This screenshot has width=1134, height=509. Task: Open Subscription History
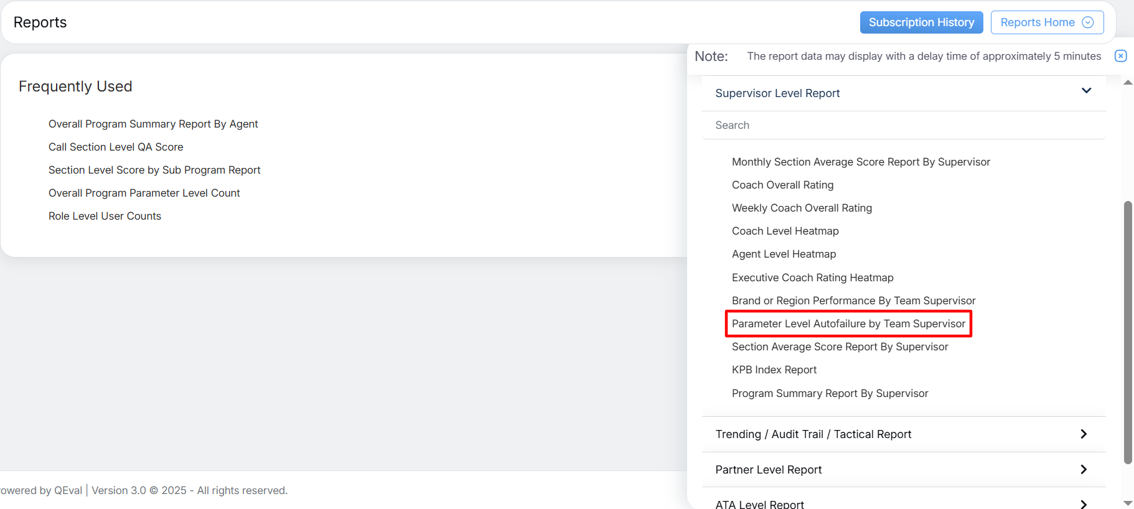point(921,22)
